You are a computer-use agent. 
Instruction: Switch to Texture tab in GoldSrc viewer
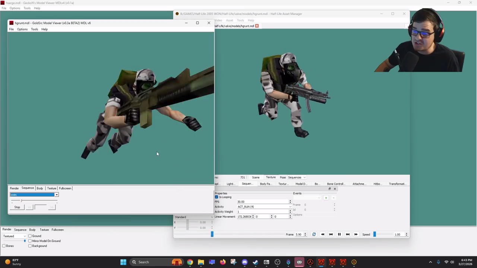coord(52,188)
